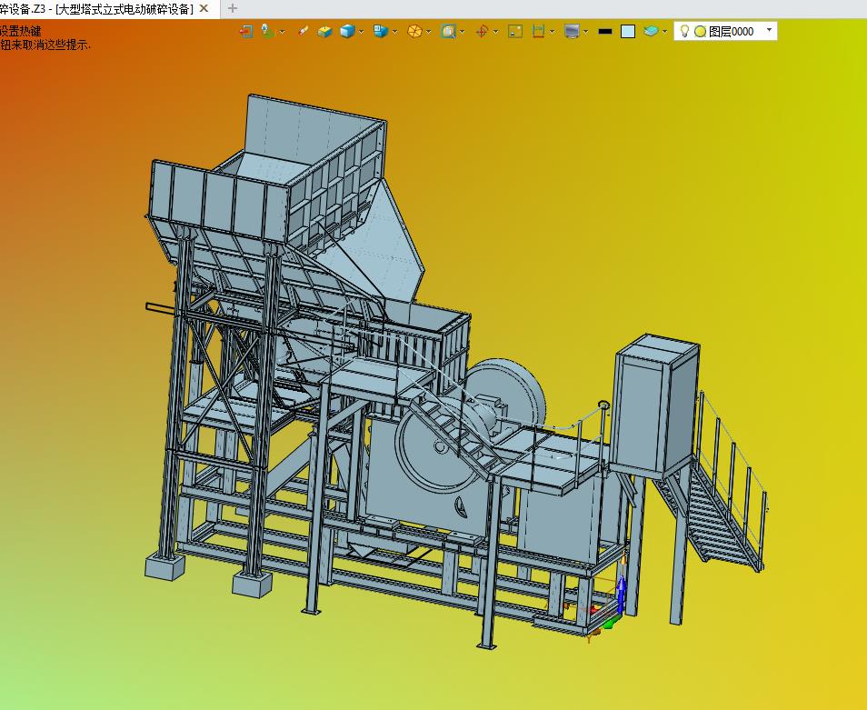Screen dimensions: 867x710
Task: Open the 图层0000 layer dropdown
Action: pos(769,30)
